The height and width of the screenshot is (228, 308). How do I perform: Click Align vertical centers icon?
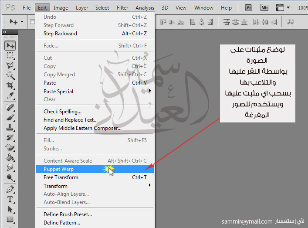(x=172, y=22)
